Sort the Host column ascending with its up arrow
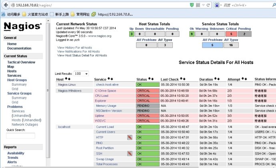This screenshot has width=276, height=168. tap(66, 79)
